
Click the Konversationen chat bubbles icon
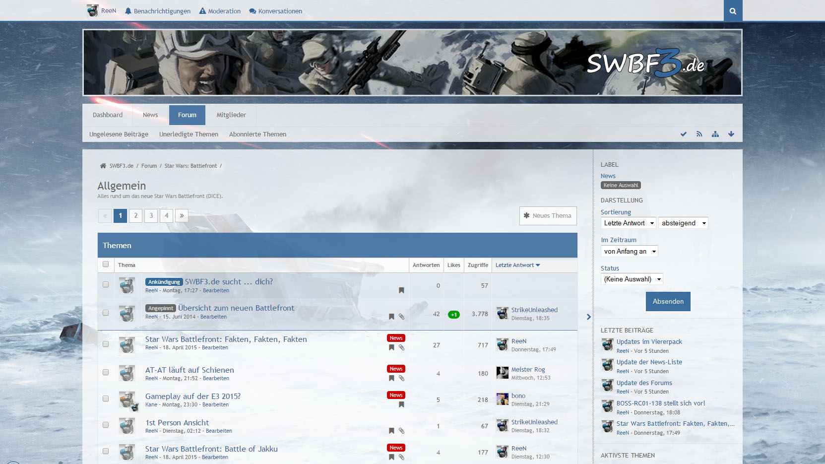tap(253, 11)
